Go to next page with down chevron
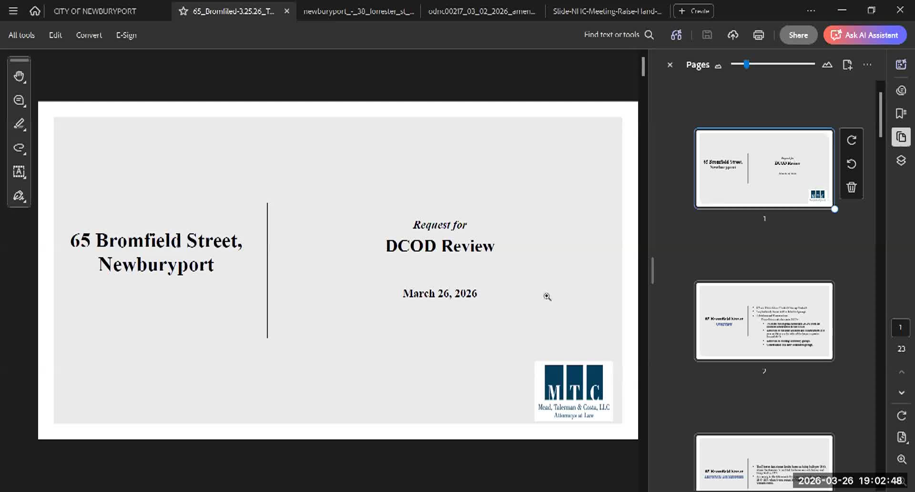The width and height of the screenshot is (915, 492). tap(901, 393)
